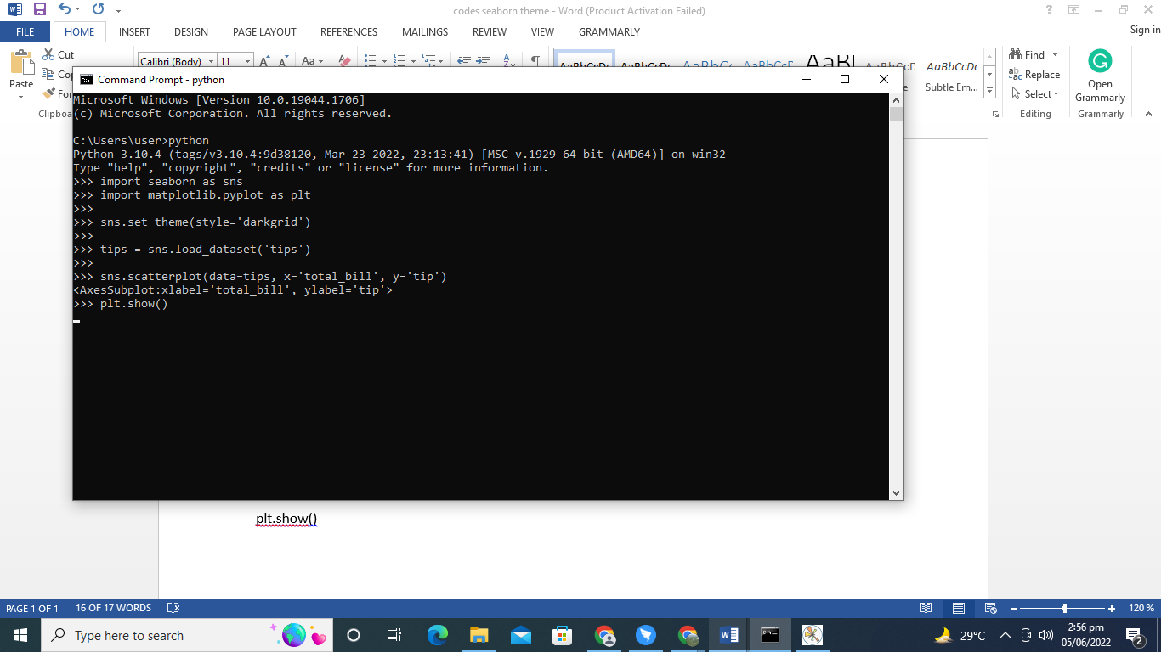Viewport: 1161px width, 652px height.
Task: Click the Cut scissors icon
Action: [x=49, y=54]
